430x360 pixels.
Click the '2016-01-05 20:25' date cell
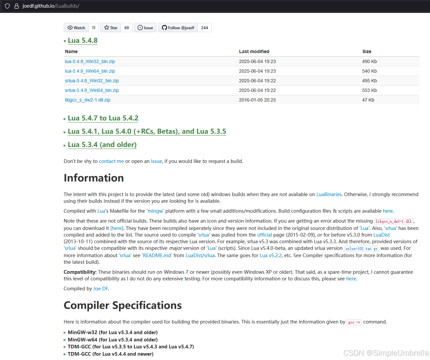click(258, 100)
